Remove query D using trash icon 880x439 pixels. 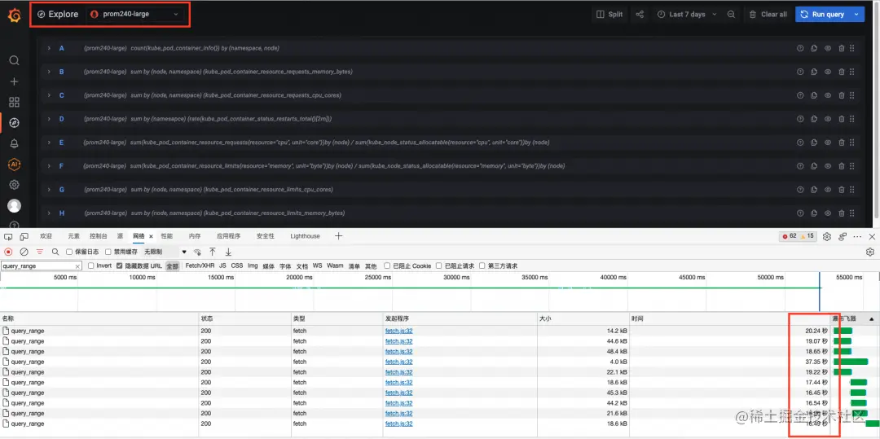point(841,119)
